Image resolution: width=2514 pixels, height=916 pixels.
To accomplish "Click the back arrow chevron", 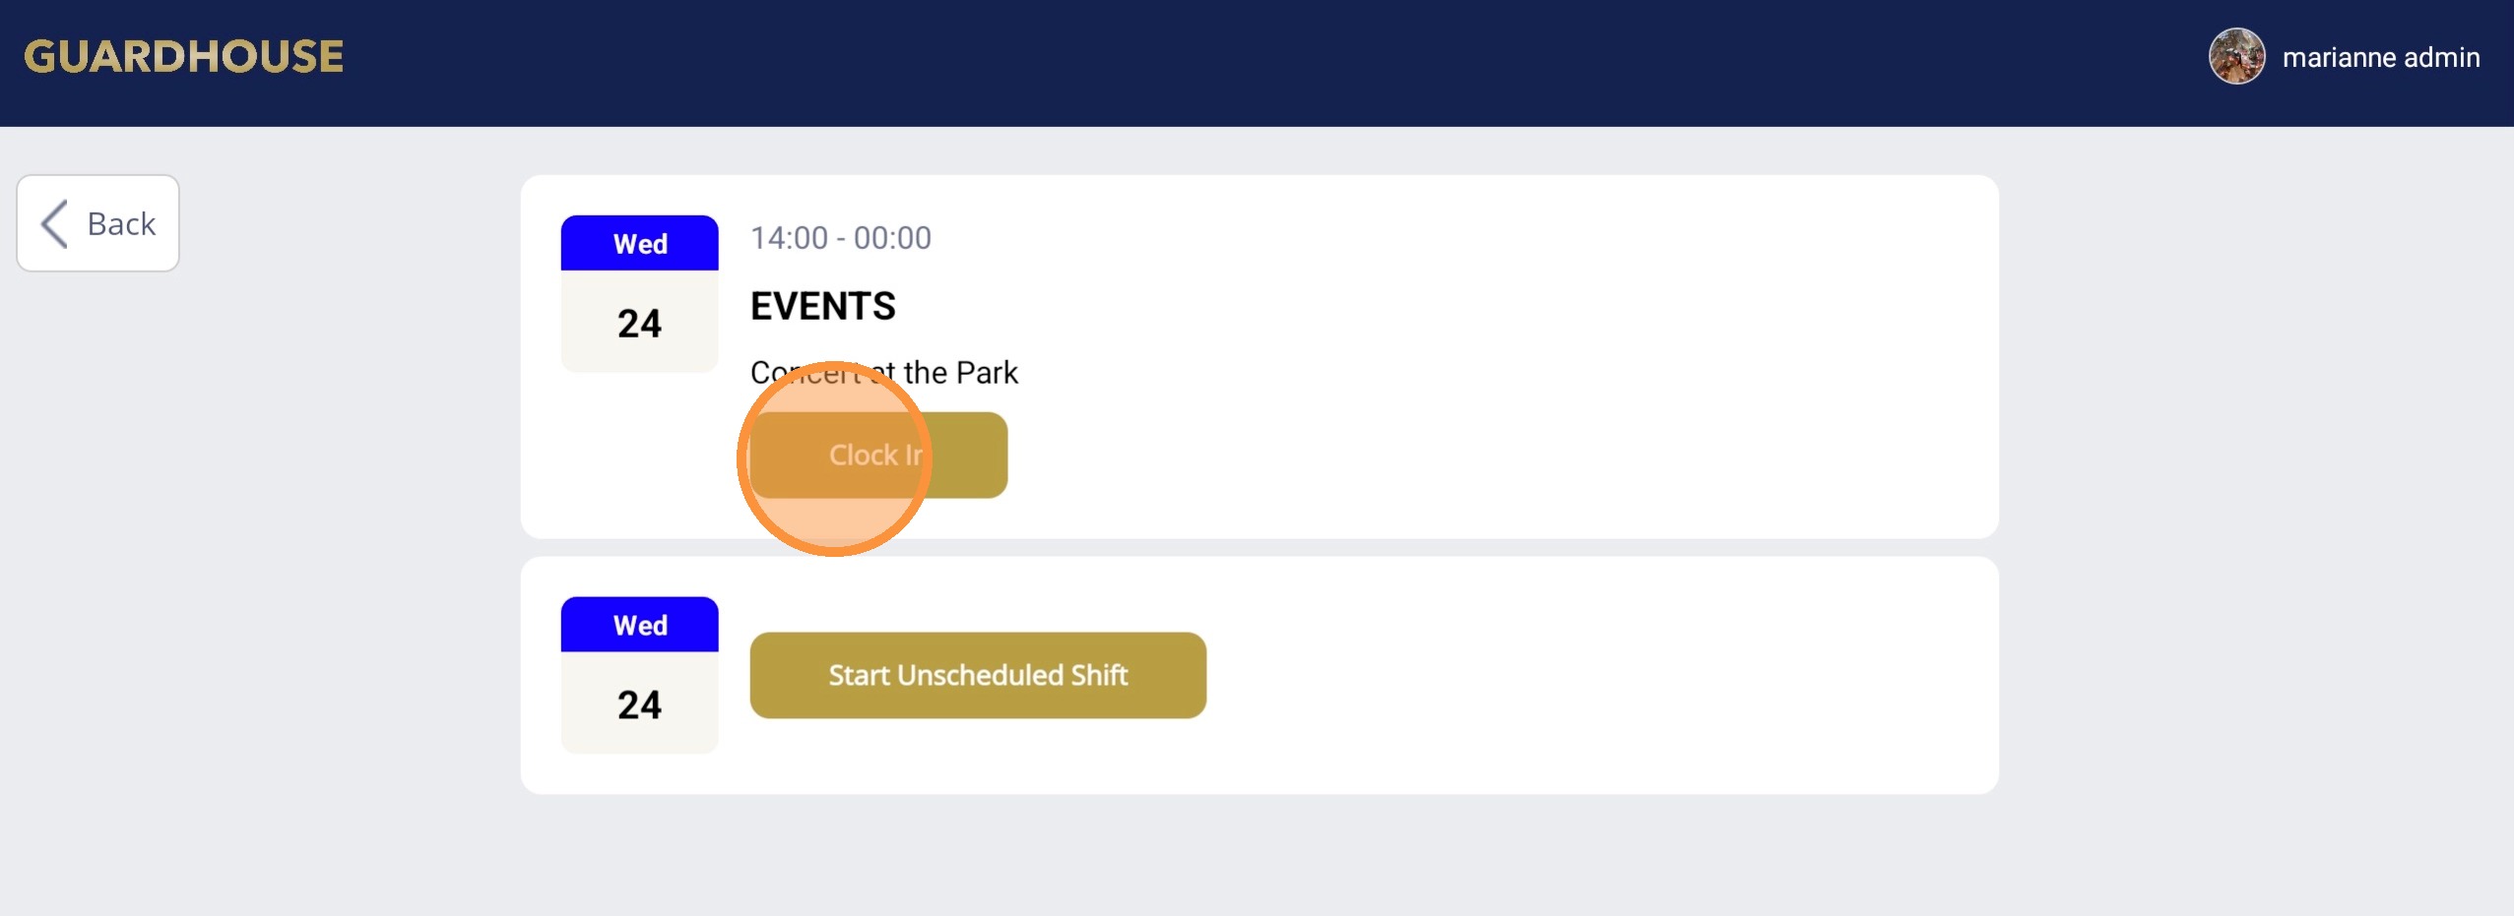I will click(54, 223).
